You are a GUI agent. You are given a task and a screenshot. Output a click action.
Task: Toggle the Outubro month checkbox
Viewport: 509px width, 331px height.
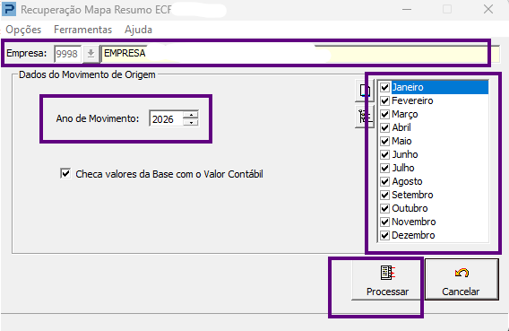(385, 208)
